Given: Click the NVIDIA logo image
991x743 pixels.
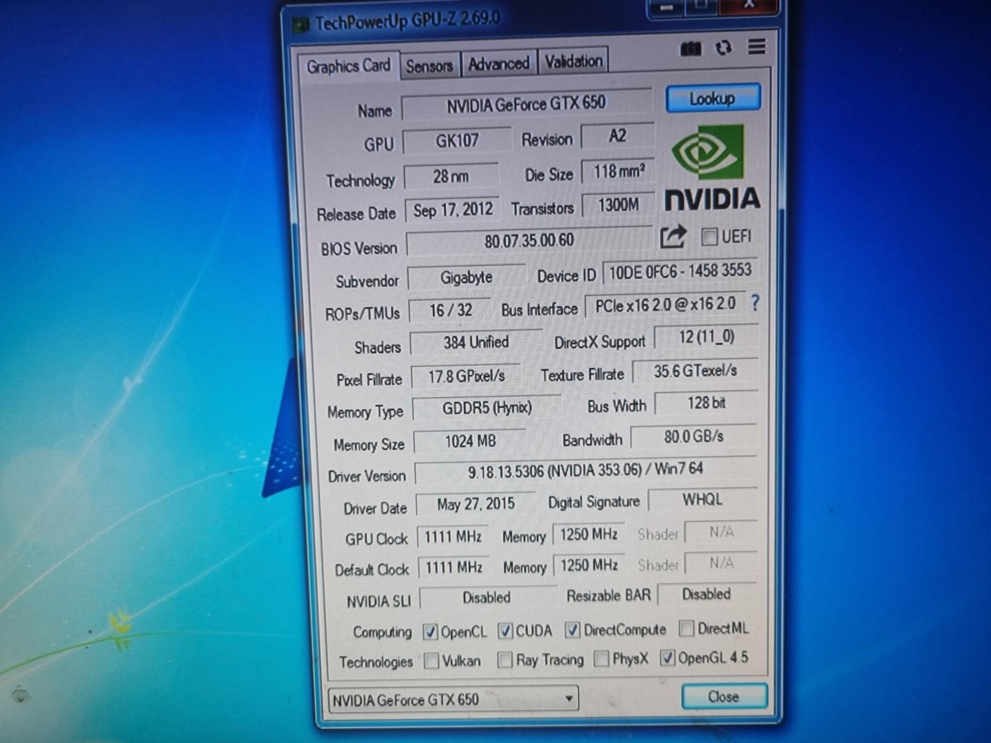Looking at the screenshot, I should pos(712,168).
